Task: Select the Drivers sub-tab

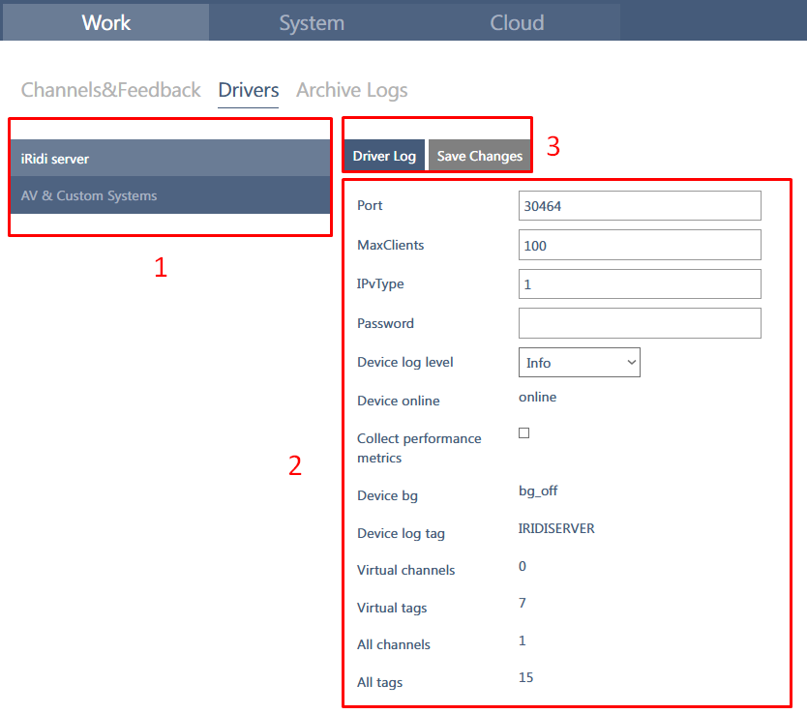Action: [249, 90]
